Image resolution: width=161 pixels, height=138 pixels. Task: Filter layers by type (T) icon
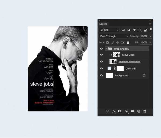134,30
